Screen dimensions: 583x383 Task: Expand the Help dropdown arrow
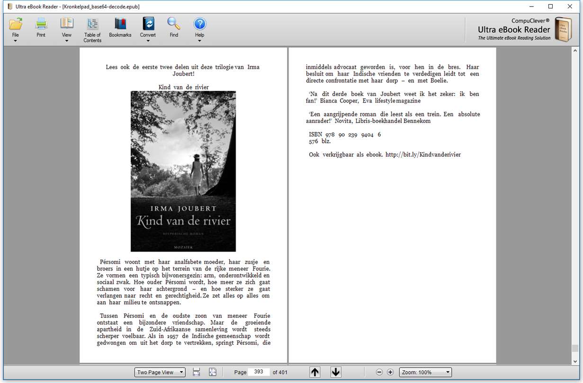click(200, 41)
